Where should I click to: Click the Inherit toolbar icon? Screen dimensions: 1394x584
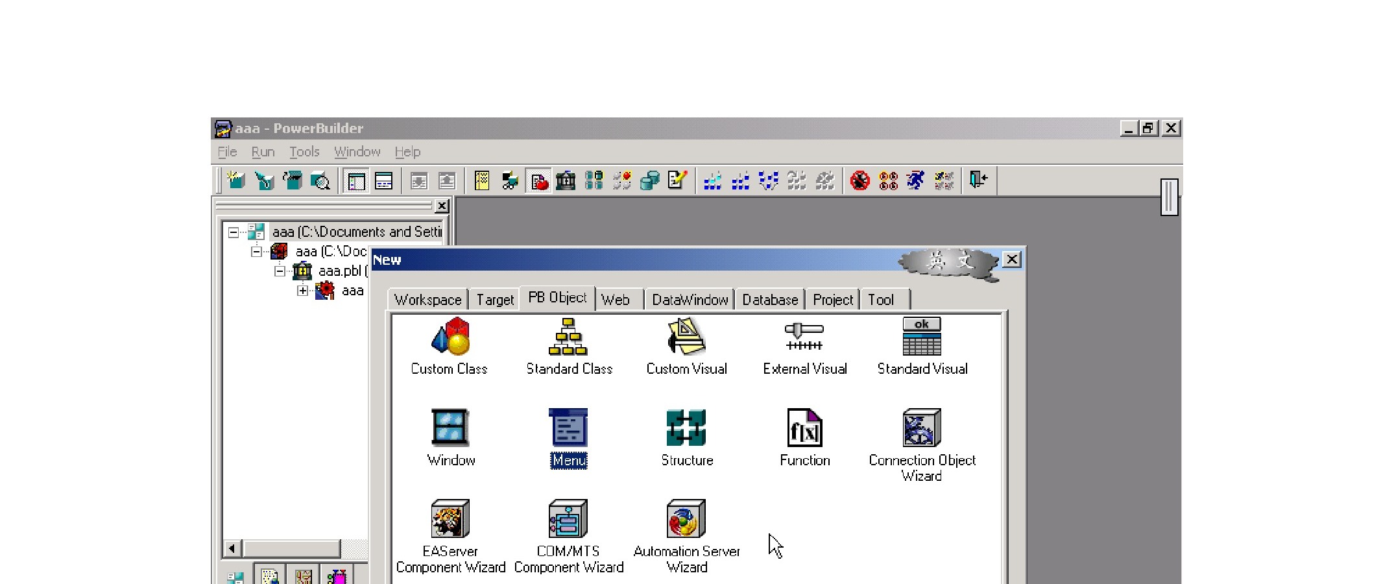tap(264, 180)
